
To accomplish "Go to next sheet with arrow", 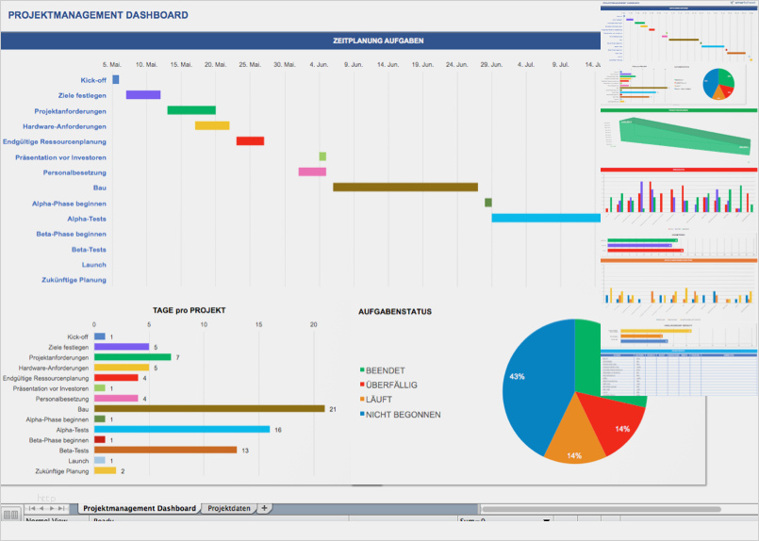I will (52, 508).
